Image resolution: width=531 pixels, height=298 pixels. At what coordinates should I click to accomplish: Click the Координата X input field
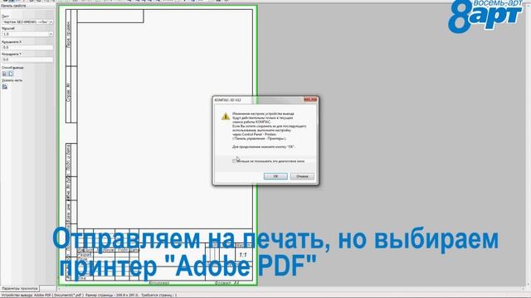point(27,47)
